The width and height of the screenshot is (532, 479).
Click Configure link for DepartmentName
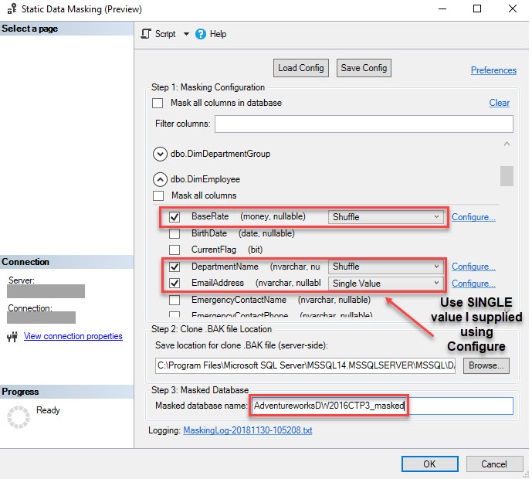click(x=473, y=267)
